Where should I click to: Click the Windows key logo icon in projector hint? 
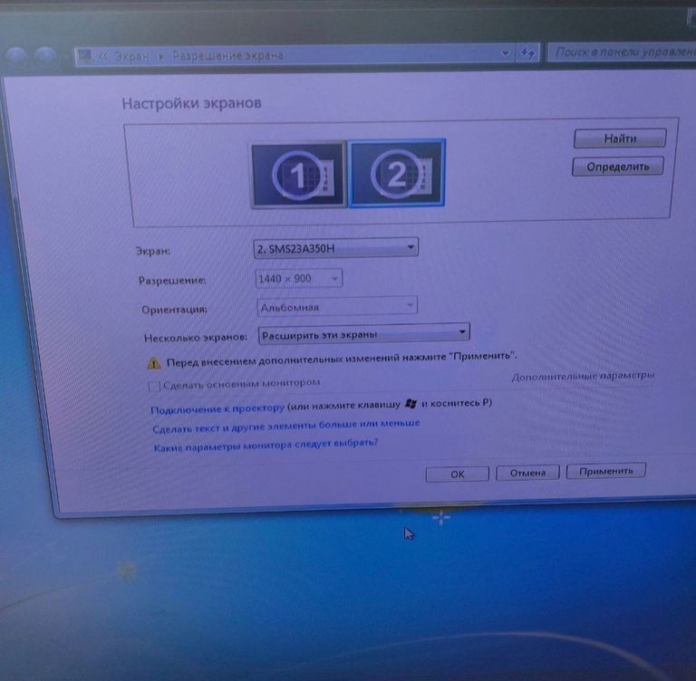[411, 404]
